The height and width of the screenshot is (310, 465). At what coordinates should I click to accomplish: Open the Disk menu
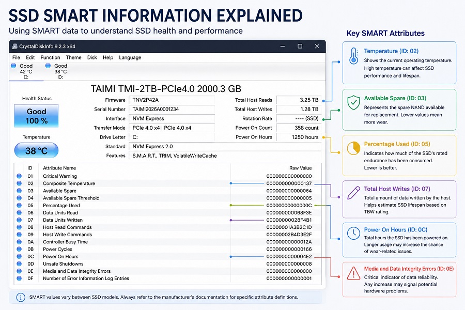(x=92, y=57)
